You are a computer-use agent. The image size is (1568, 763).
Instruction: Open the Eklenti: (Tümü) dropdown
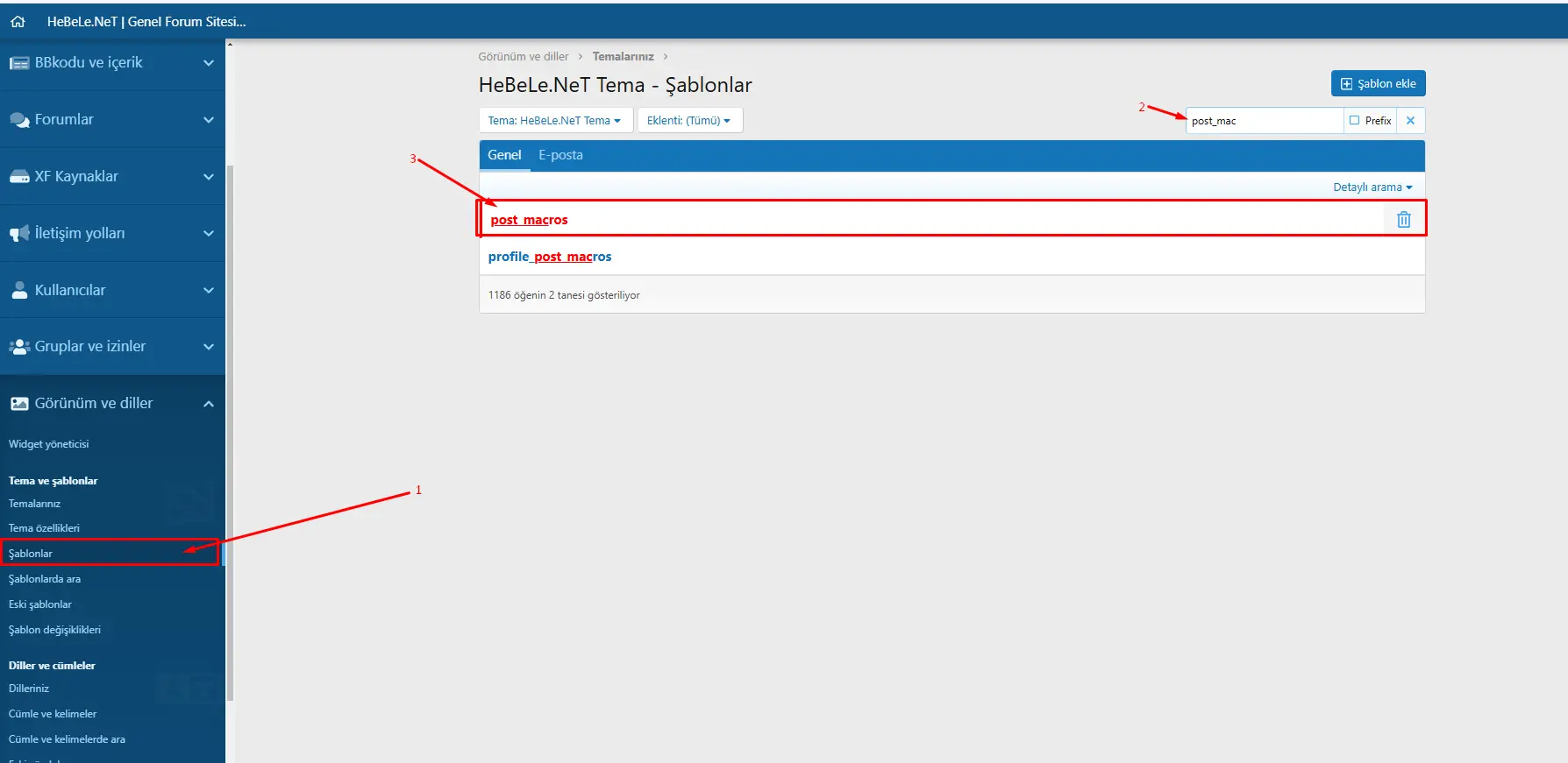(689, 121)
